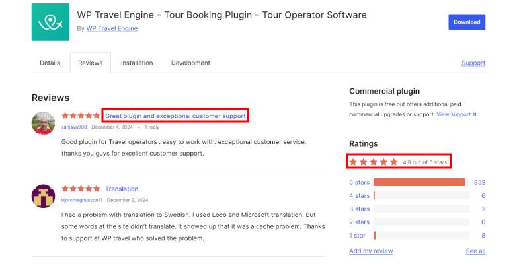Click the bjornmagnusson11 username link
The width and height of the screenshot is (517, 264).
82,200
